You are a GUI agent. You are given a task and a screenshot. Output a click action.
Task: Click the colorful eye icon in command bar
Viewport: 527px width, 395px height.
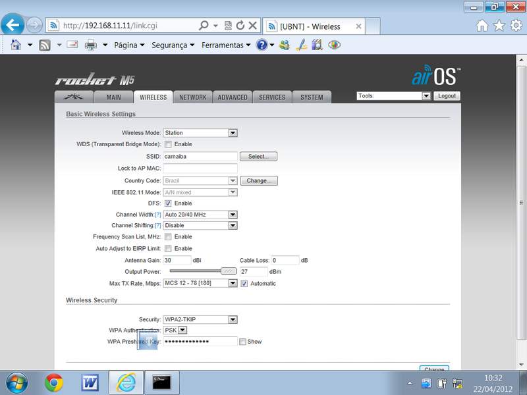tap(334, 45)
